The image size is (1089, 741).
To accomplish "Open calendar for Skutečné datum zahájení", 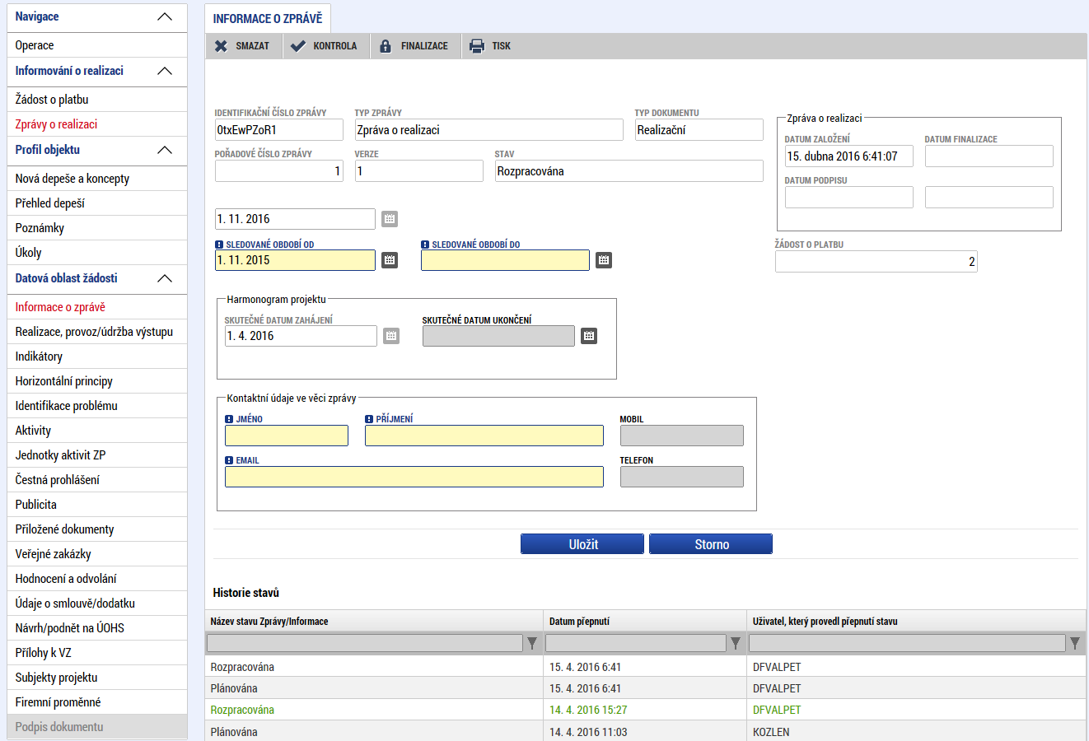I will coord(391,336).
